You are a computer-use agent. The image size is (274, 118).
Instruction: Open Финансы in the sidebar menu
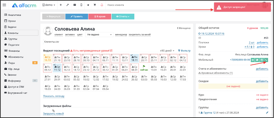pos(14,51)
